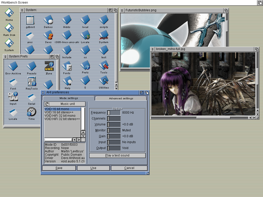Select VOID:HiFi 32 bit mono mode
Screen dimensions: 263x197
tap(62, 116)
